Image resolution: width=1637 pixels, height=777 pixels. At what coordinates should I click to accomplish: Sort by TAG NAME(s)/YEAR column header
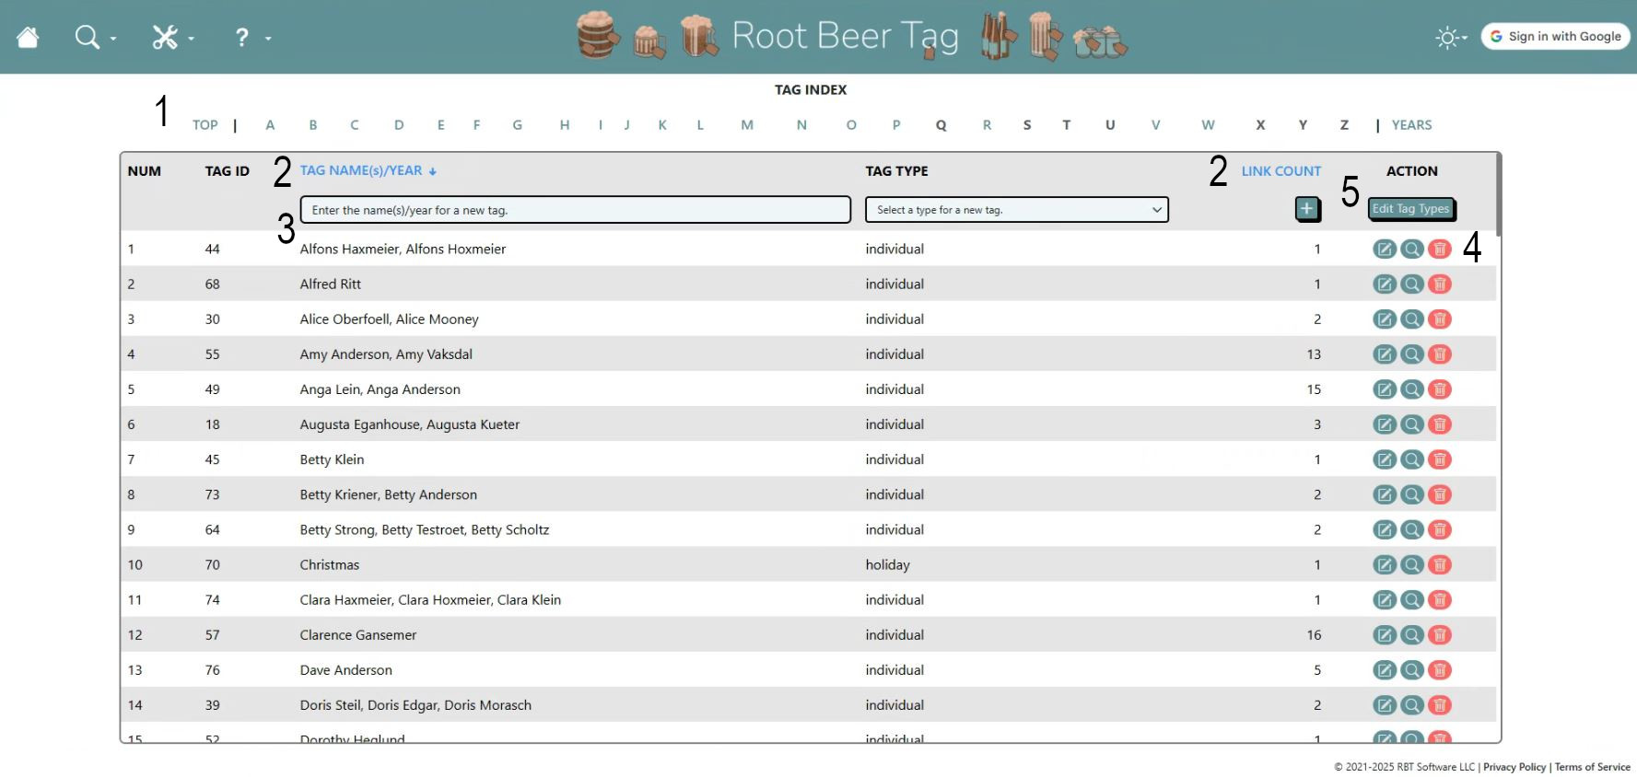pos(361,170)
